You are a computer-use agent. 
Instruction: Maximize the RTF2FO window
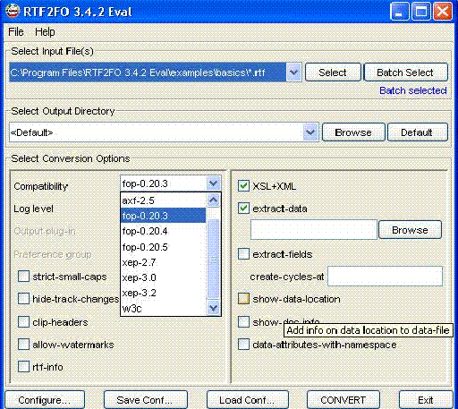421,12
